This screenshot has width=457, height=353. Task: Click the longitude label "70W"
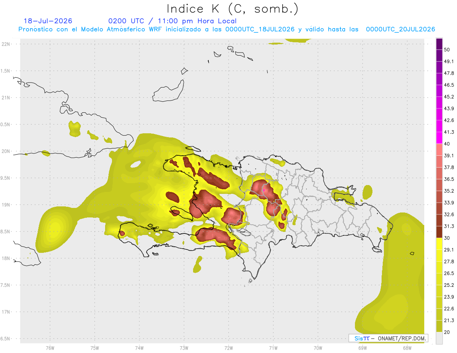pyautogui.click(x=318, y=348)
